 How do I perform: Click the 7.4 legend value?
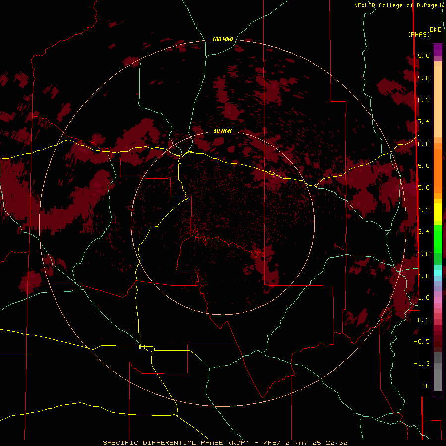tap(424, 122)
